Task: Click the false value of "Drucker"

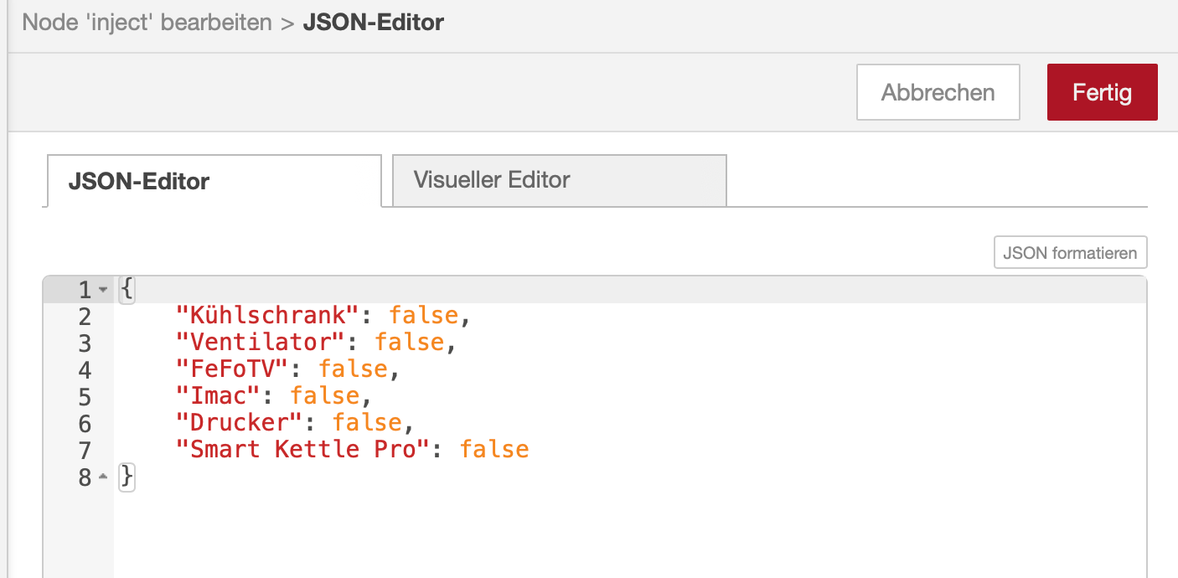Action: [366, 423]
